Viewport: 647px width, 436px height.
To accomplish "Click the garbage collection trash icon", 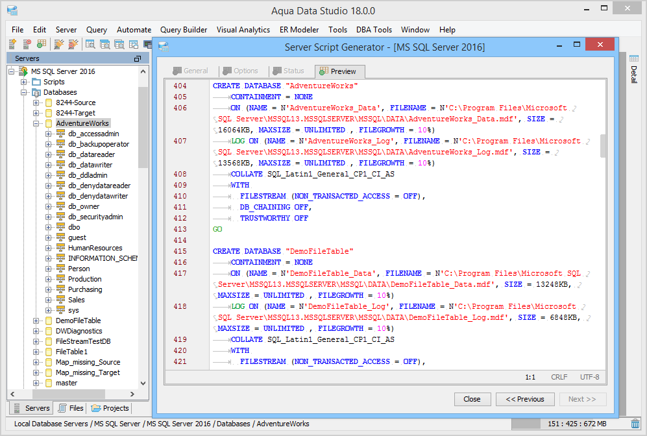I will point(635,424).
